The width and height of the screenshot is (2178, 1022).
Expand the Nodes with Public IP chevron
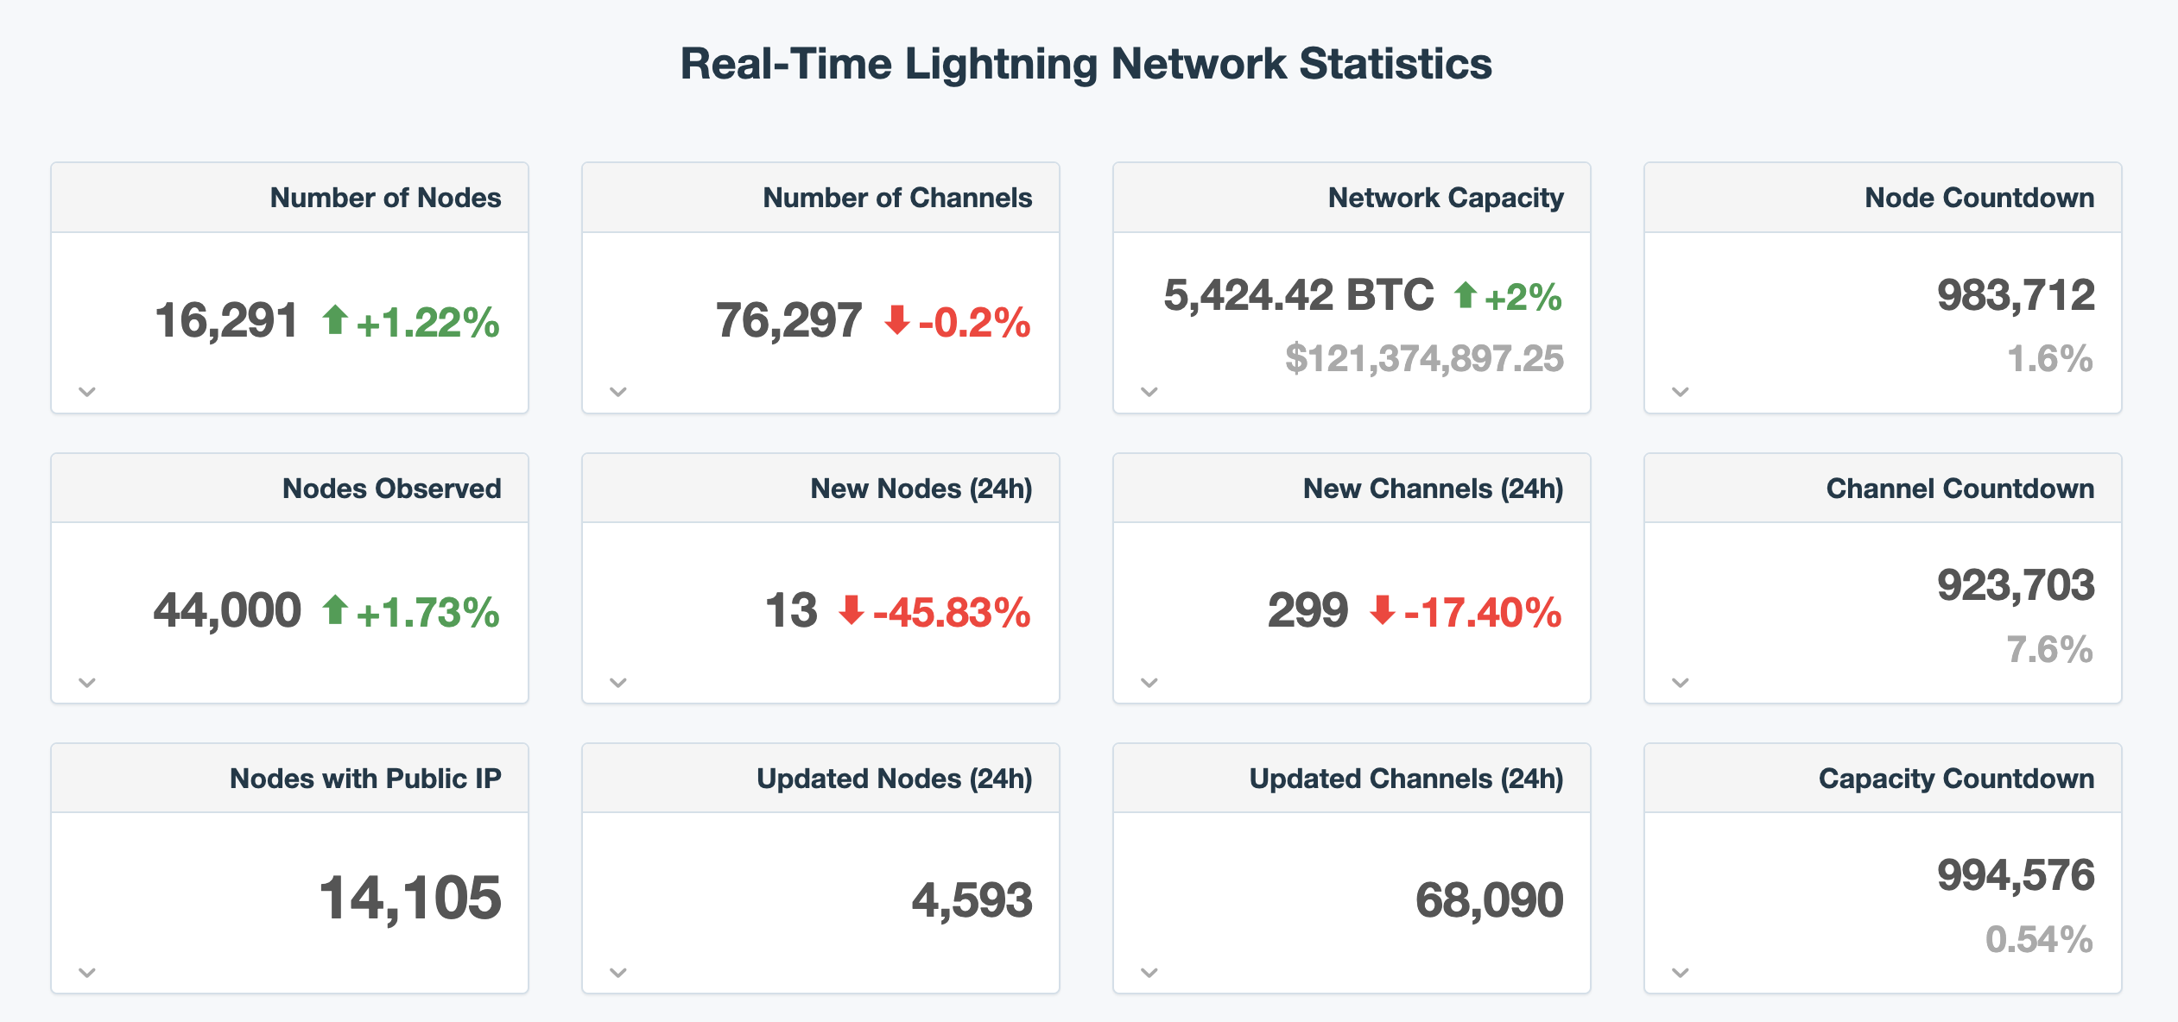[x=87, y=973]
